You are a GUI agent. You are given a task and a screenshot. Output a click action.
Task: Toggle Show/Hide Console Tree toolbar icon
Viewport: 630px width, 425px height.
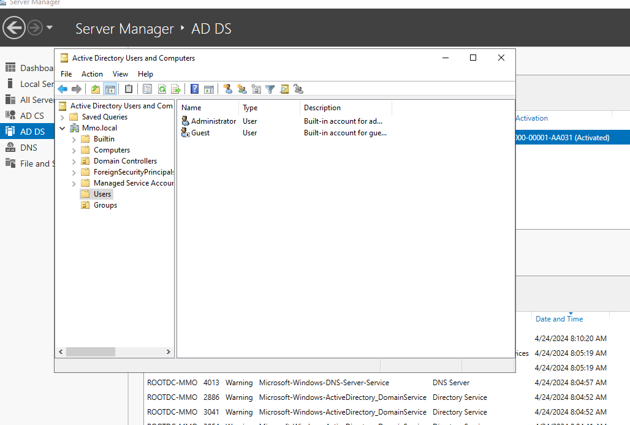click(x=110, y=89)
